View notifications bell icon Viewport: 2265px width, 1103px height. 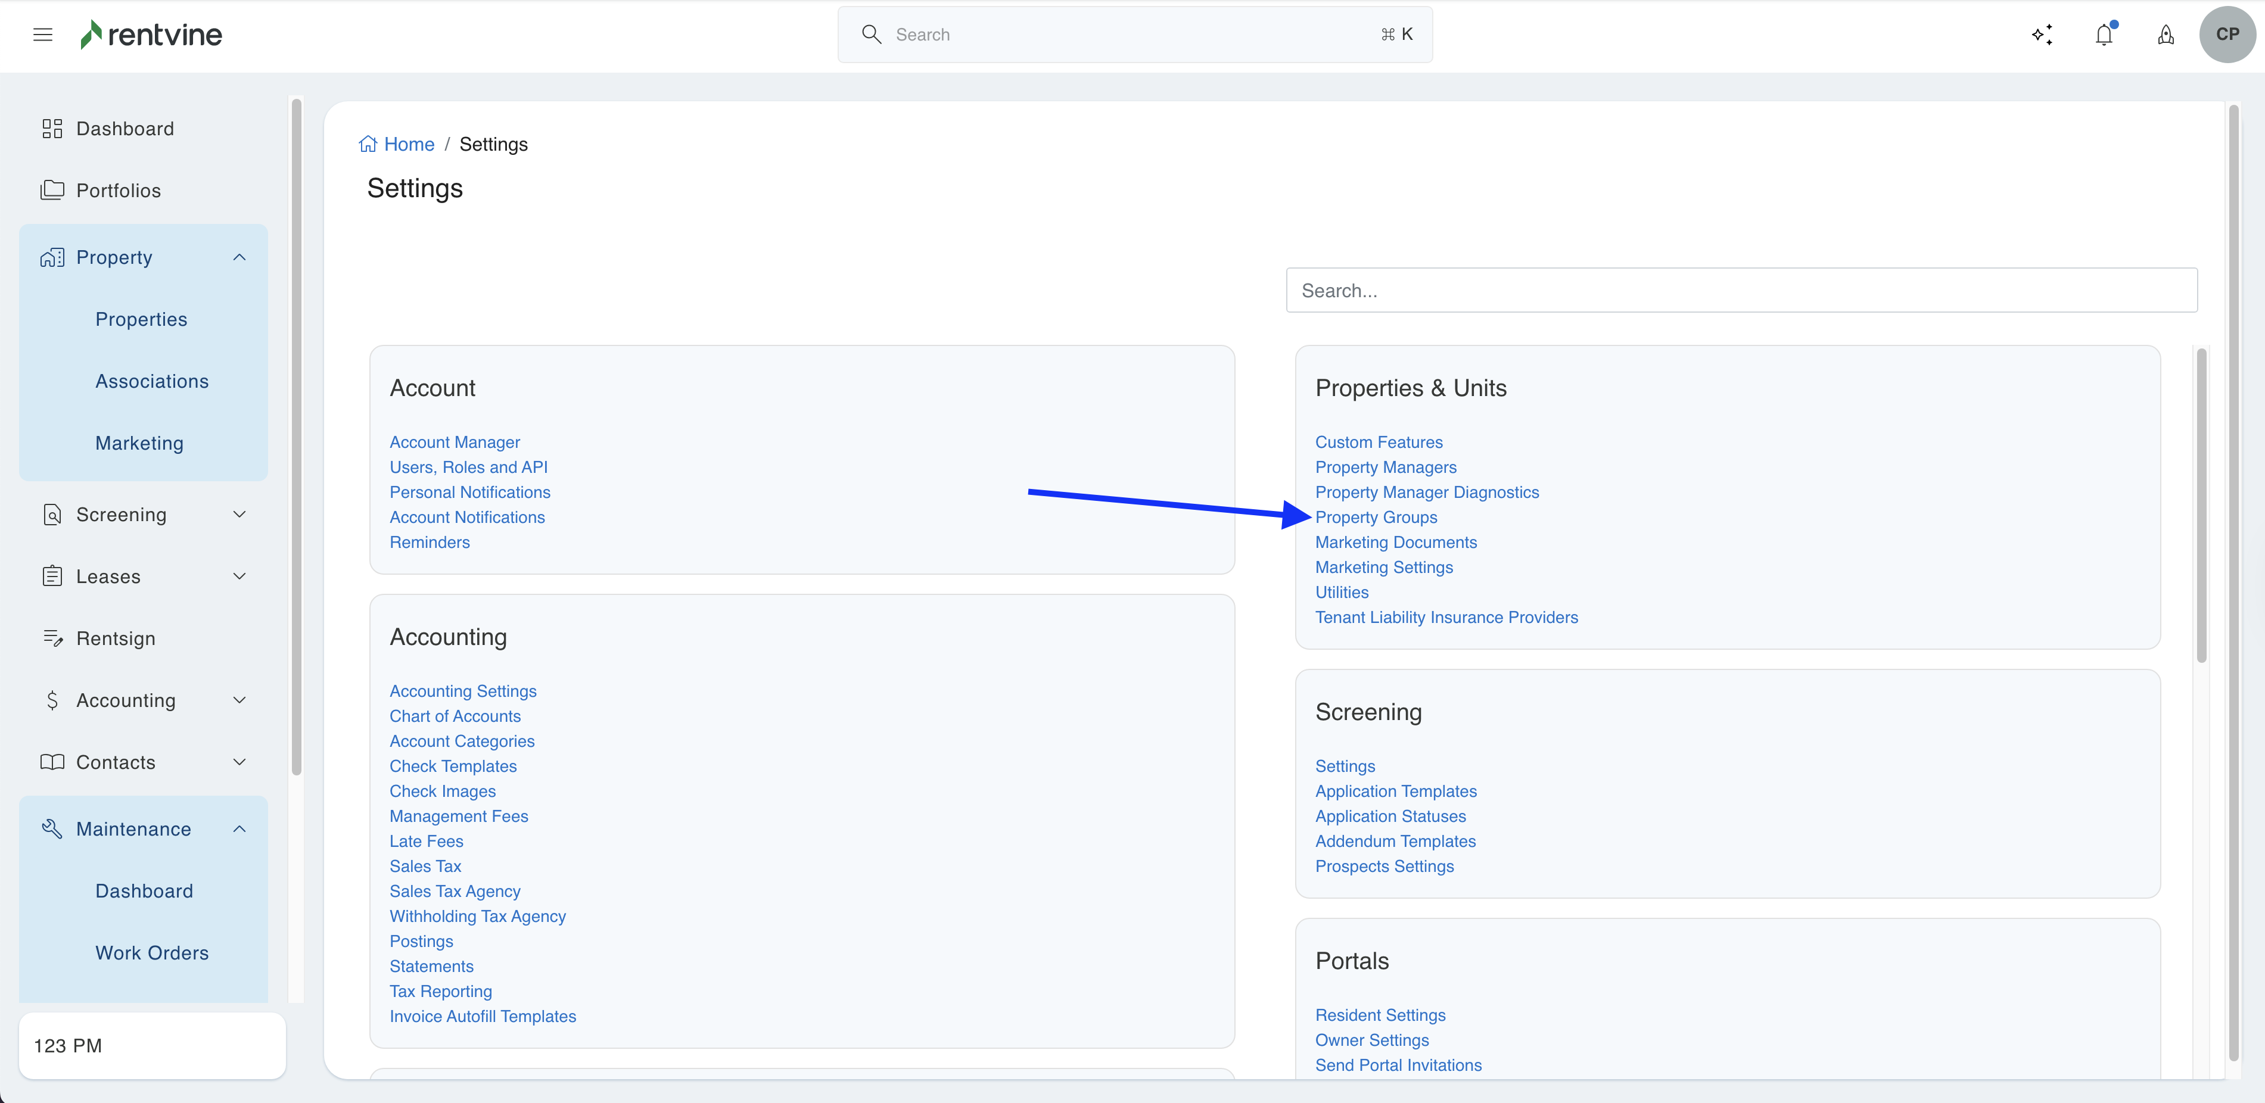coord(2104,35)
